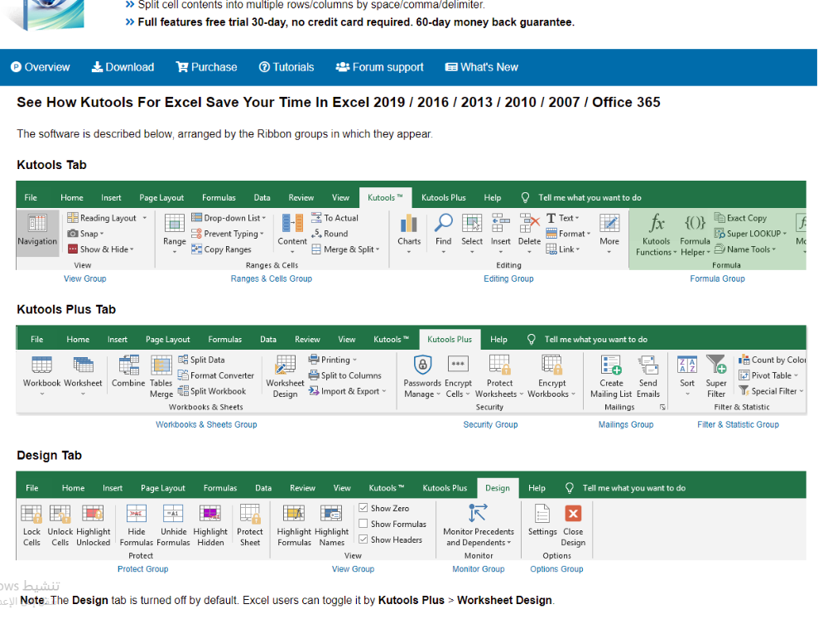Click the Close Design red X icon

(x=573, y=514)
